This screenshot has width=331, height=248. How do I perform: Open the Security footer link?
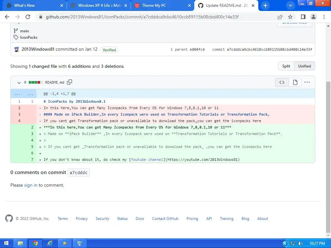tap(102, 219)
